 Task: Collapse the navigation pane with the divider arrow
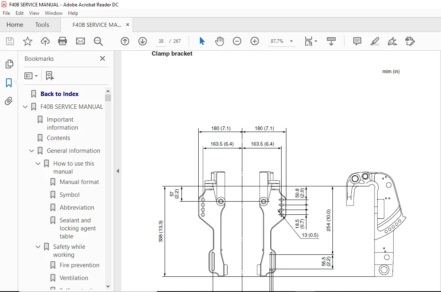click(118, 171)
